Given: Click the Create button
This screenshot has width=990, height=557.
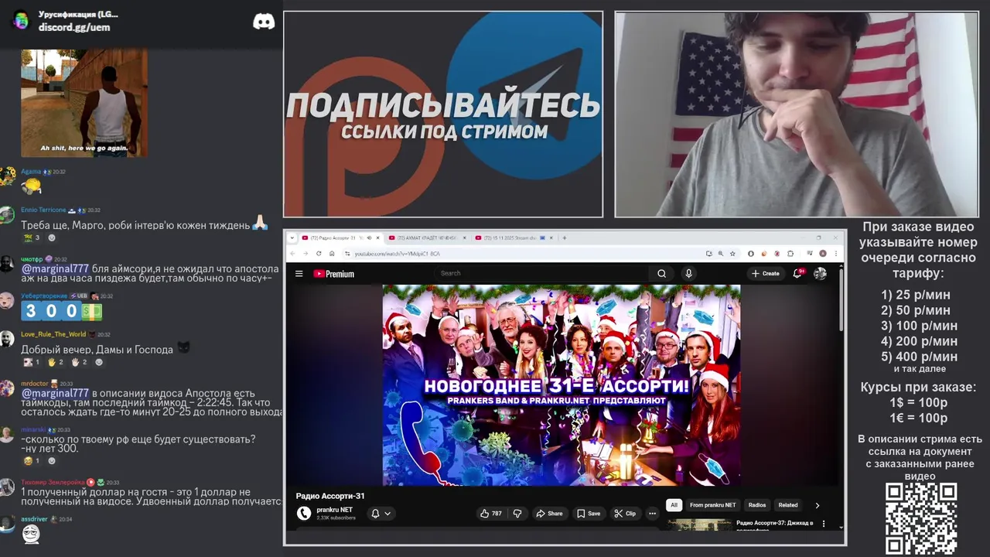Looking at the screenshot, I should (x=766, y=273).
